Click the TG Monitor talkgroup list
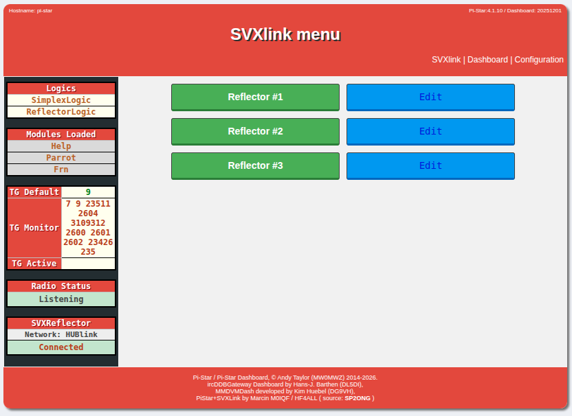This screenshot has width=572, height=416. click(88, 228)
